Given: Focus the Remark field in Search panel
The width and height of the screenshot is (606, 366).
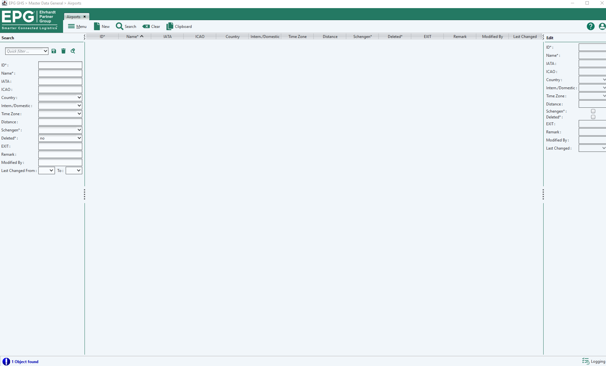Looking at the screenshot, I should coord(60,154).
